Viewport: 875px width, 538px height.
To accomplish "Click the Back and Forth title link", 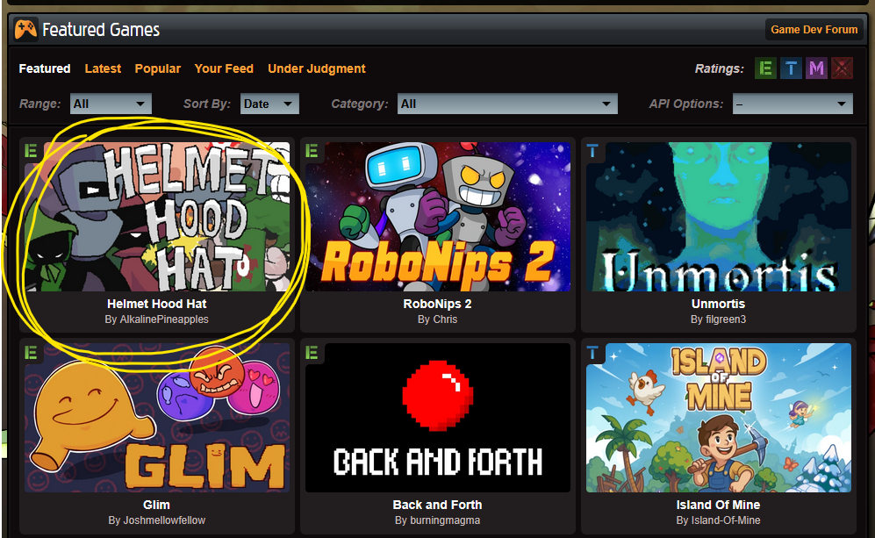I will (437, 505).
